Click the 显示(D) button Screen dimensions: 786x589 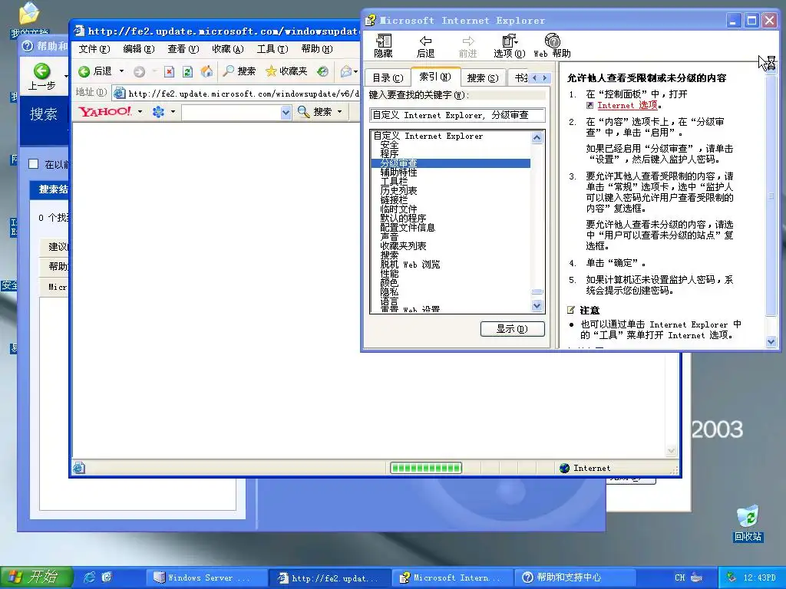coord(512,329)
